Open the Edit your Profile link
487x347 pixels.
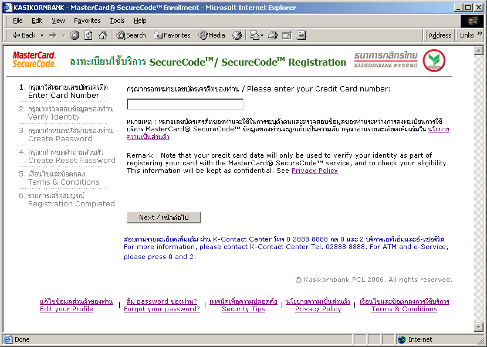(66, 309)
